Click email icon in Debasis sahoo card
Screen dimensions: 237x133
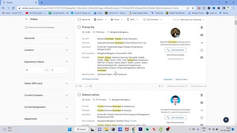pyautogui.click(x=201, y=103)
